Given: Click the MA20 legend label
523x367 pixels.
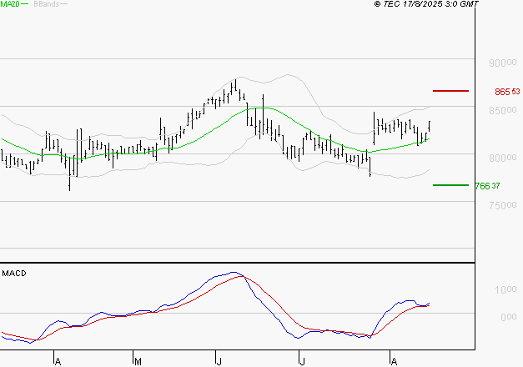Looking at the screenshot, I should [x=8, y=4].
